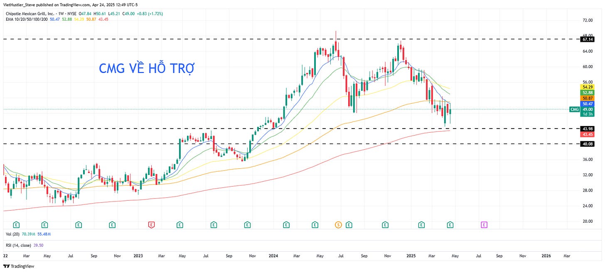605x272 pixels.
Task: Click the orange S split marker
Action: tap(338, 225)
